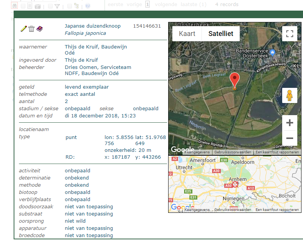
Task: Click 'exact aantal' value
Action: click(80, 94)
